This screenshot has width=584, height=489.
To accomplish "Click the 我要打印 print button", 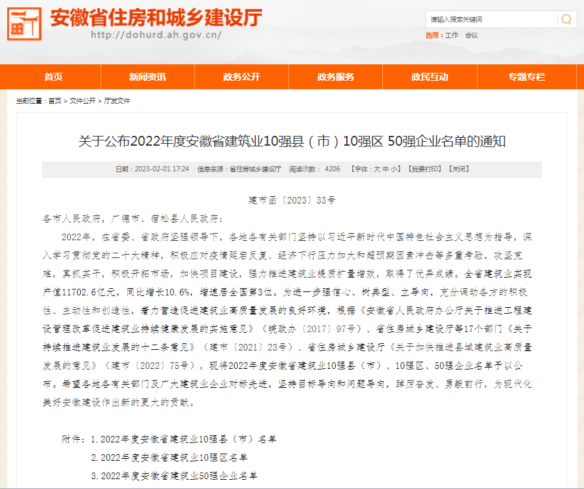I will click(x=424, y=169).
